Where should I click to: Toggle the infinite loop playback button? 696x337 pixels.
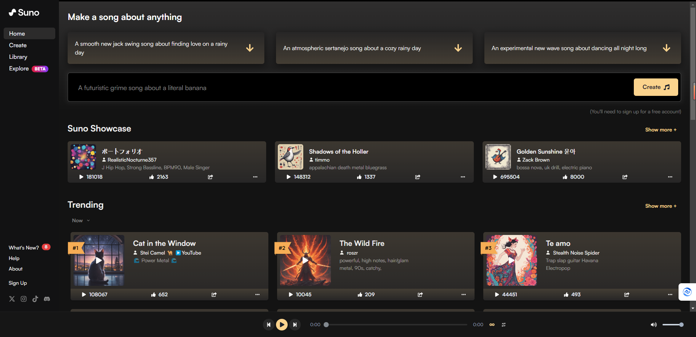point(492,325)
